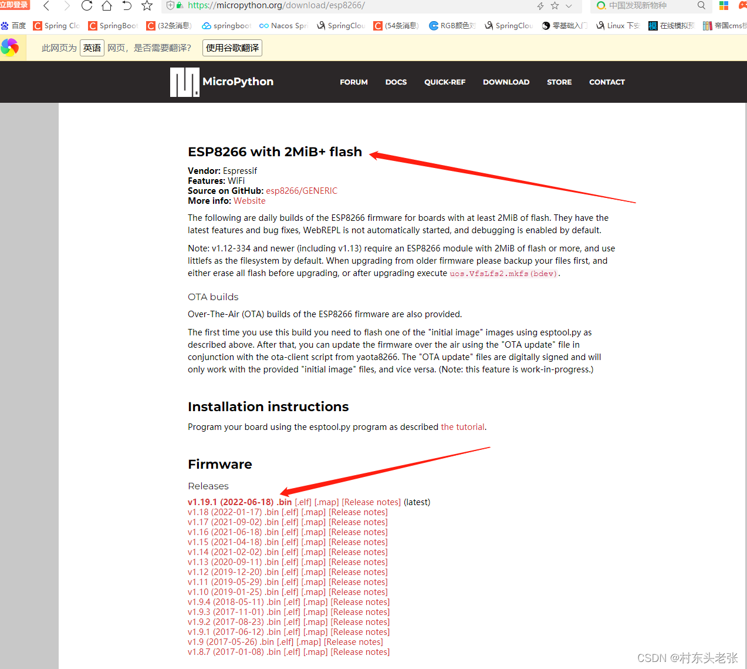This screenshot has height=669, width=747.
Task: Click the [.elf] link for v1.9.3
Action: pyautogui.click(x=292, y=612)
